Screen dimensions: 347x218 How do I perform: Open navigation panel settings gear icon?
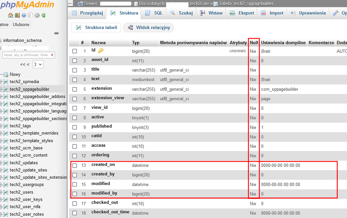point(37,15)
